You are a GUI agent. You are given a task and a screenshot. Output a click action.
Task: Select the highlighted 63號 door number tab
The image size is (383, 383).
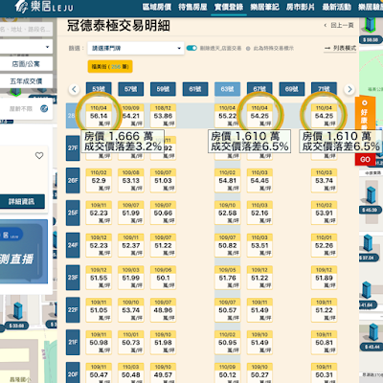coord(228,89)
